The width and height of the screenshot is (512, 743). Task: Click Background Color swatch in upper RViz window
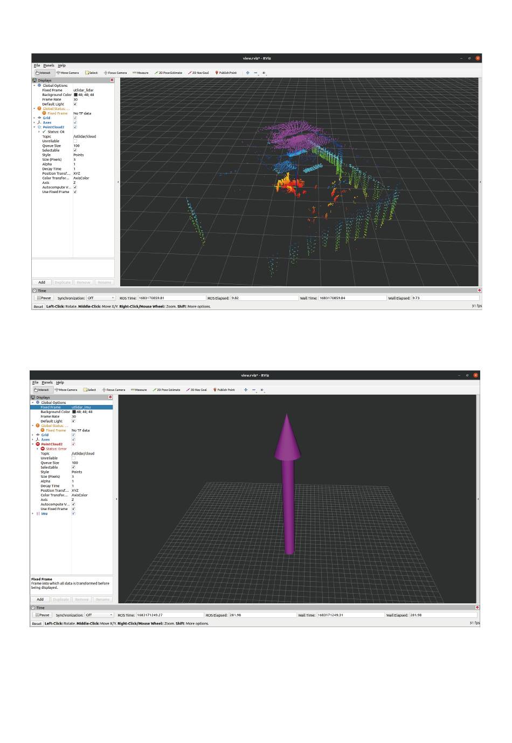(x=76, y=95)
